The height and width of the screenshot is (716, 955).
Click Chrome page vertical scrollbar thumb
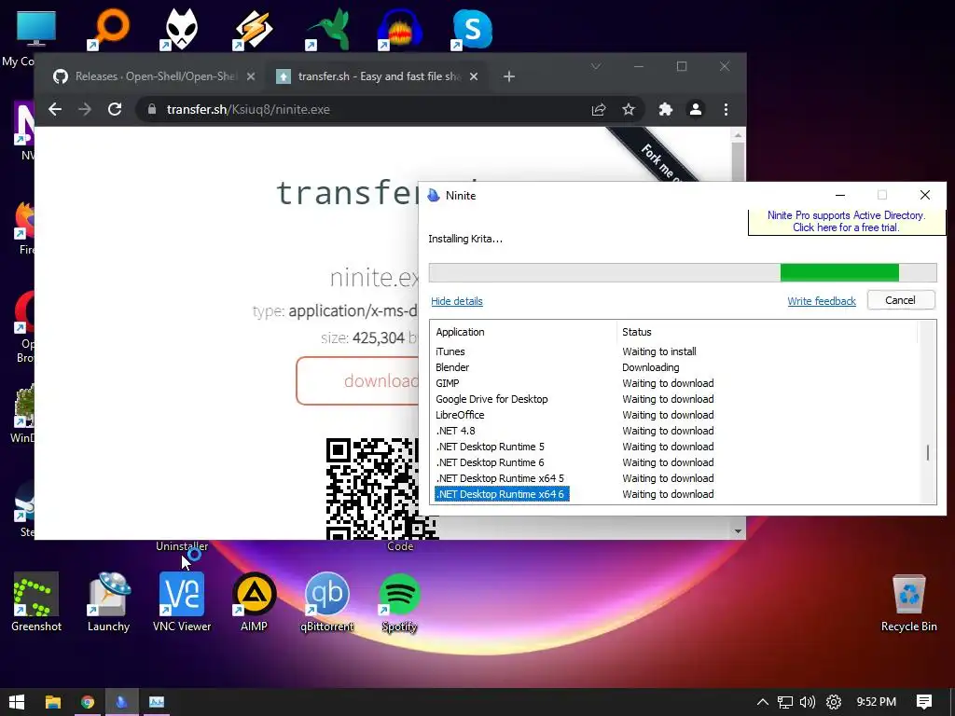[738, 161]
